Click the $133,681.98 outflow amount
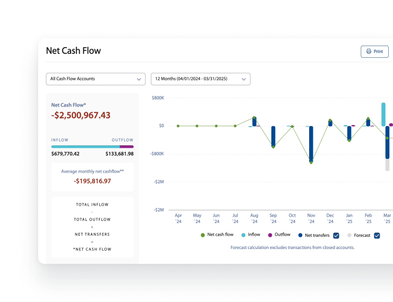Screen dimensions: 393x302 coord(119,154)
